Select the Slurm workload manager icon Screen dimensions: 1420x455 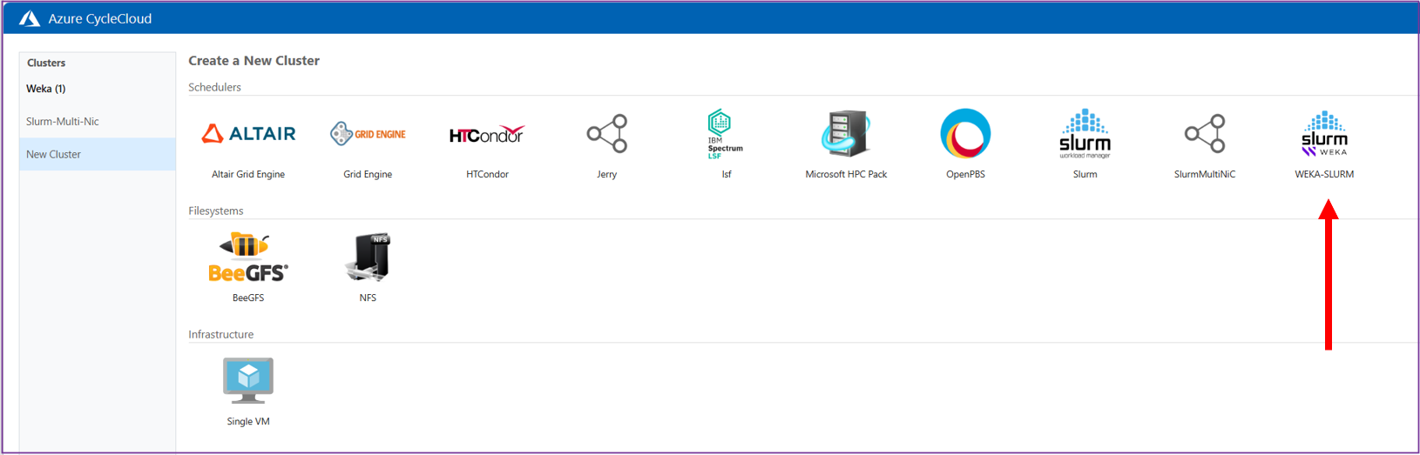(x=1085, y=134)
